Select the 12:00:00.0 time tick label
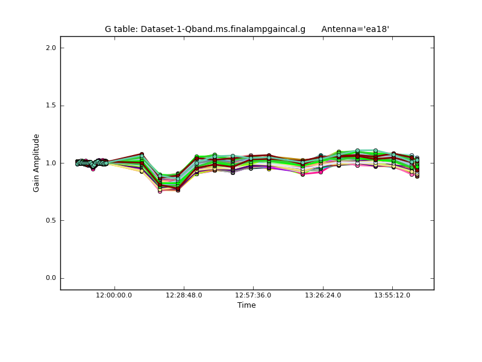This screenshot has height=362, width=482. (x=114, y=295)
